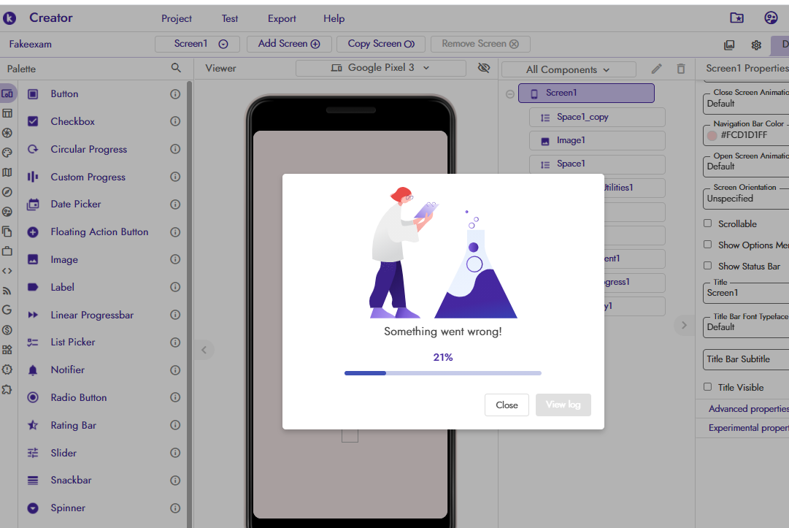The image size is (789, 528).
Task: Click info icon next to Notifier
Action: pos(175,370)
